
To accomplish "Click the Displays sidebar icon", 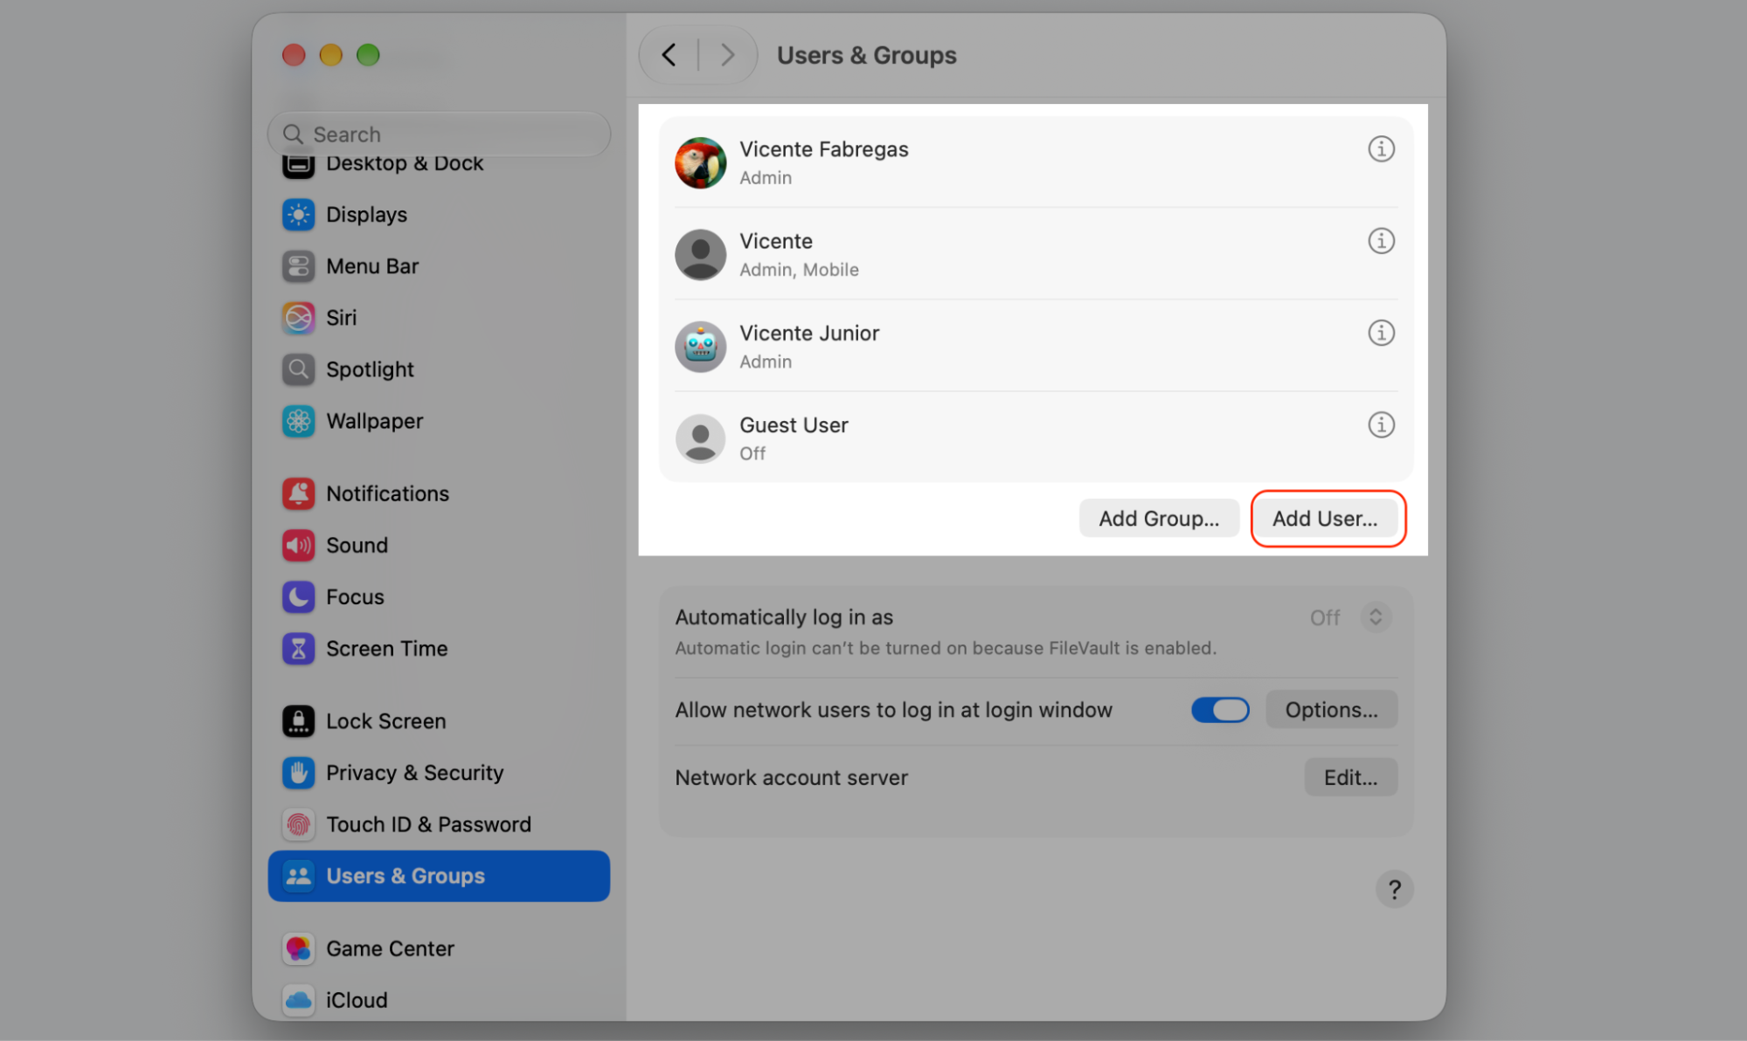I will click(298, 214).
